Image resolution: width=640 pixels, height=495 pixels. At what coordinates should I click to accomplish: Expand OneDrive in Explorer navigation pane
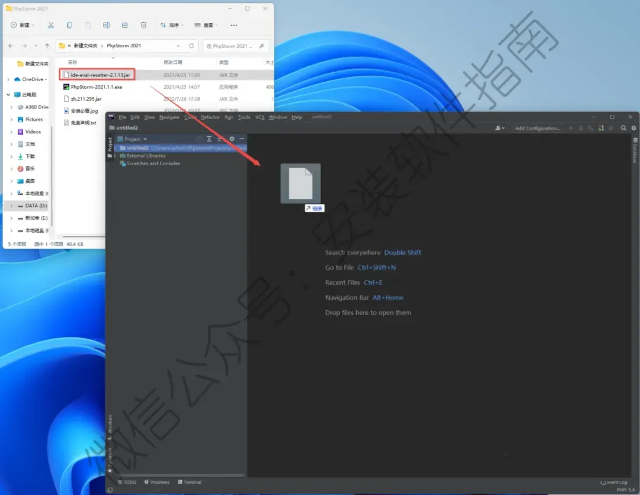(x=8, y=79)
